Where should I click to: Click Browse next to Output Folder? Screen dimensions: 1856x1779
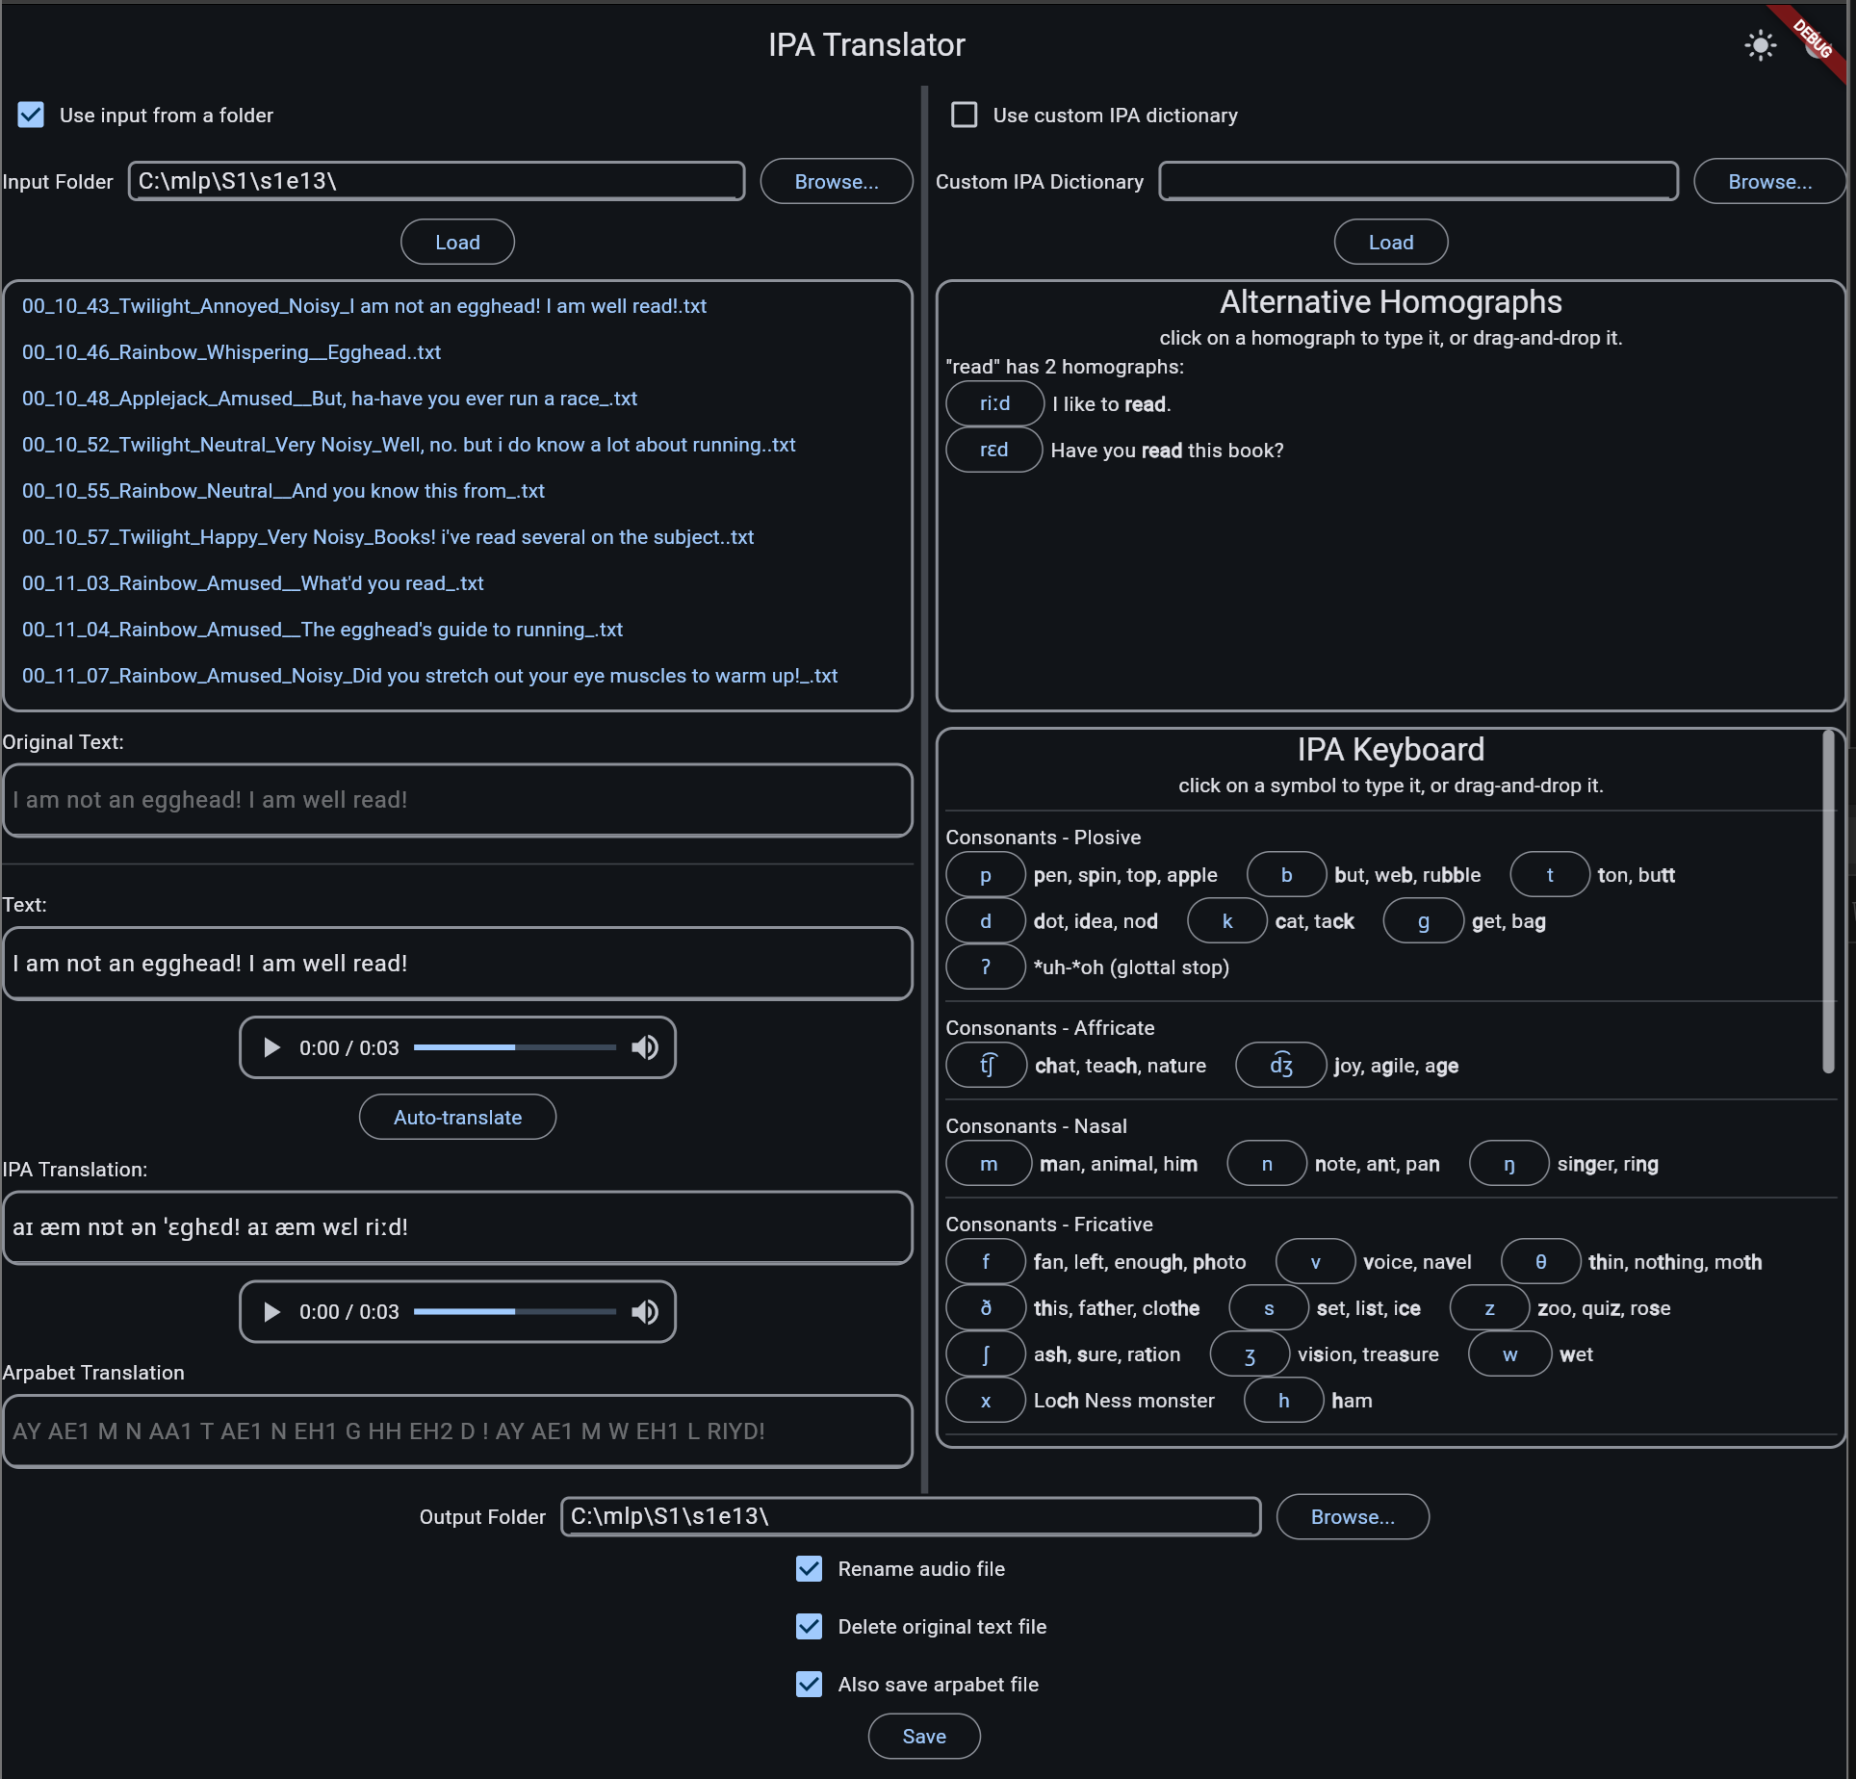pos(1352,1517)
